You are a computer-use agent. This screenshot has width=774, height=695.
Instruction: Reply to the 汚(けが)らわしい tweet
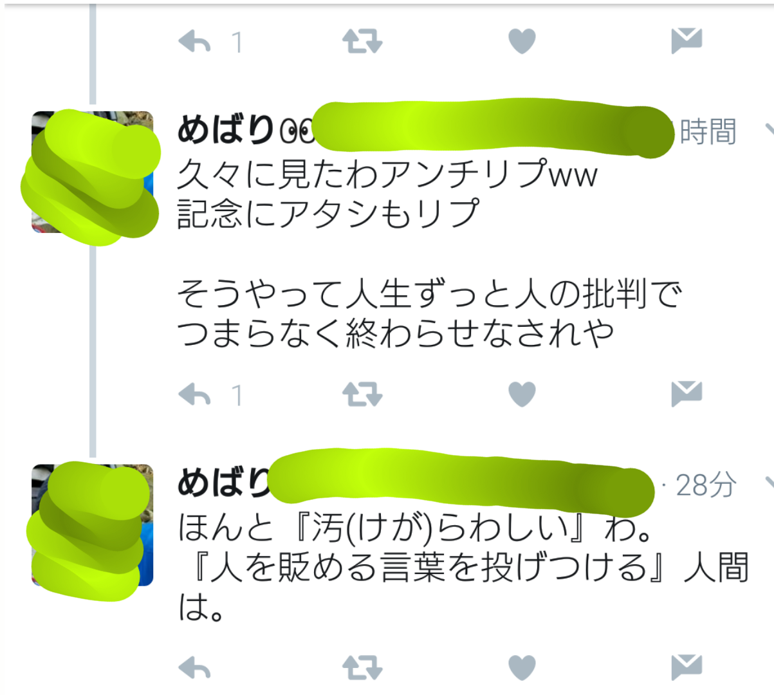click(194, 669)
